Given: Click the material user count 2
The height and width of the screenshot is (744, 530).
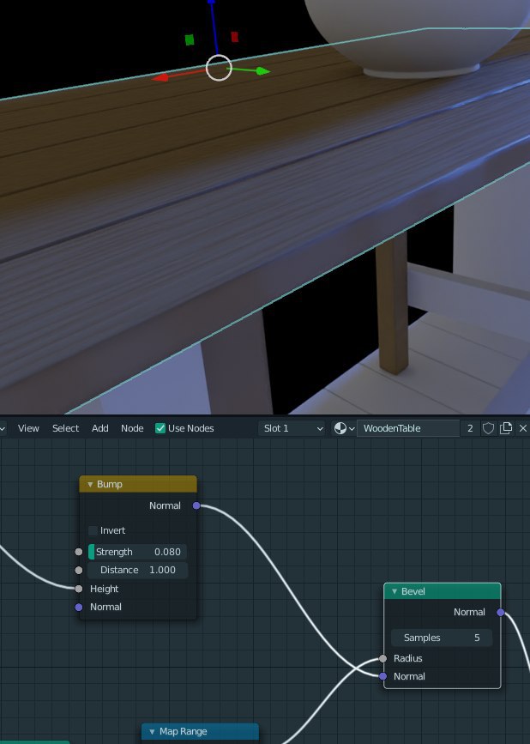Looking at the screenshot, I should tap(470, 428).
